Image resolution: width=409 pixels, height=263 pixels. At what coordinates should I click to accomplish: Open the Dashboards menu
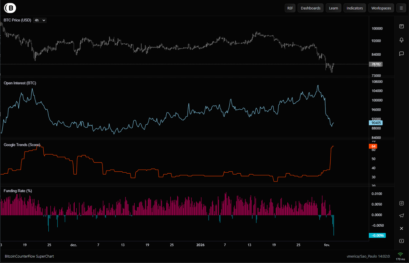click(x=310, y=8)
